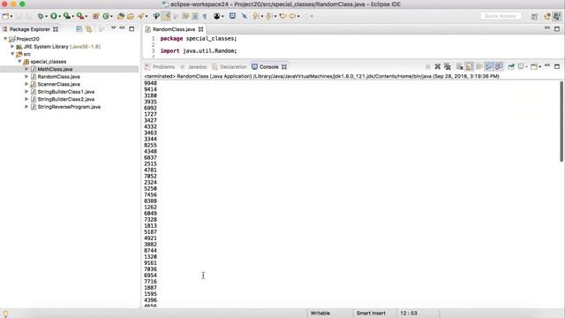Click the Quick Access search field
Viewport: 565px width, 318px height.
point(501,16)
